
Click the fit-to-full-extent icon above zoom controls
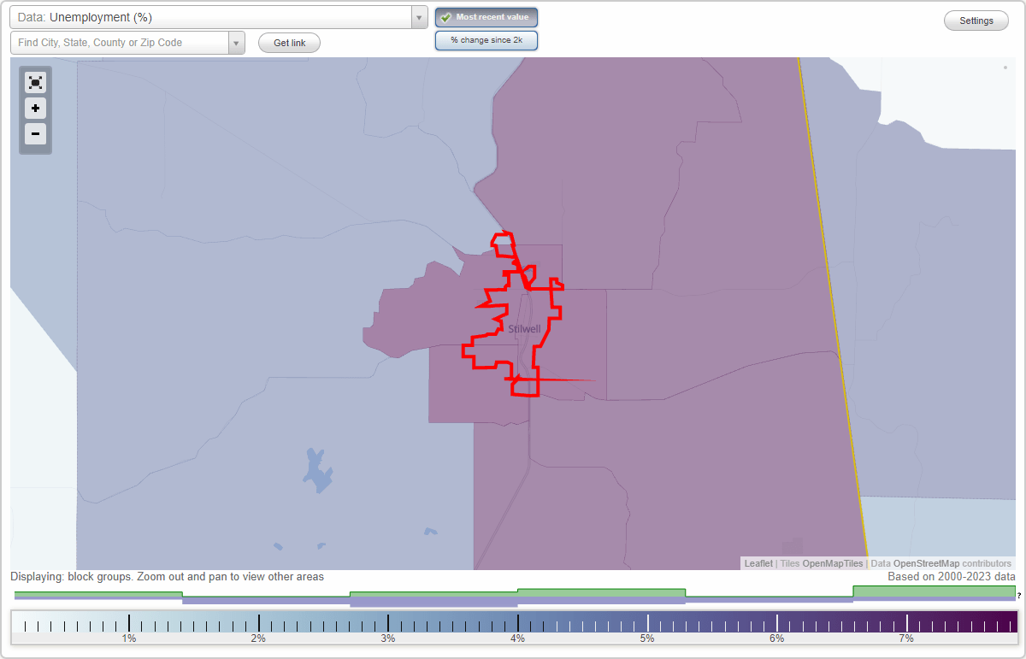(x=35, y=82)
